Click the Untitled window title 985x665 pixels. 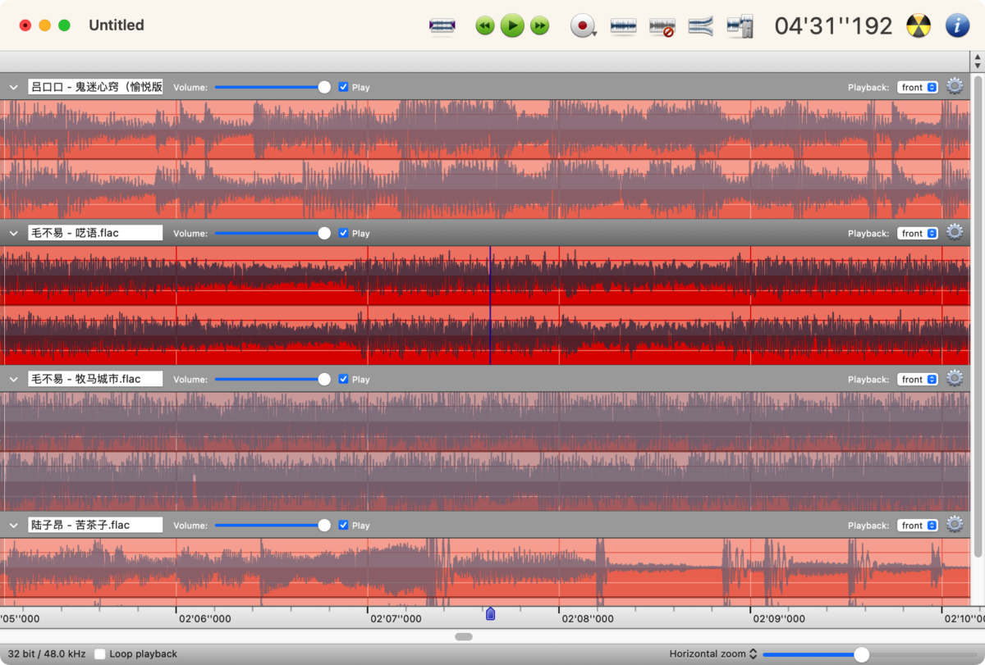coord(117,25)
